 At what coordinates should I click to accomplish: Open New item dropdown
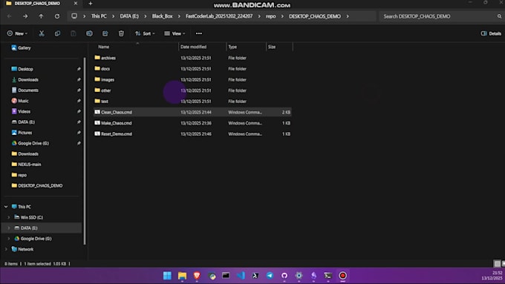(x=17, y=33)
